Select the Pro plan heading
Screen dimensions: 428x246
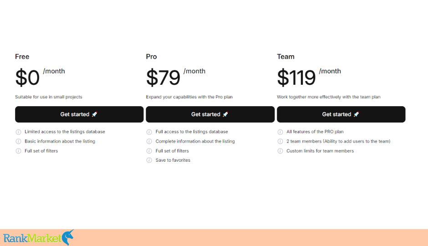click(151, 56)
